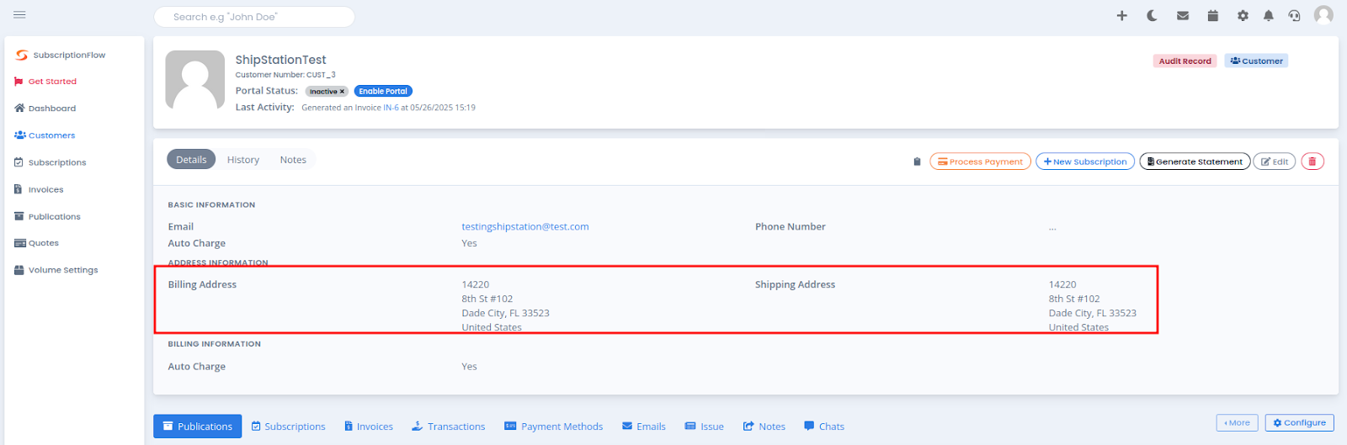
Task: Remove the Inactive portal status tag
Action: pyautogui.click(x=343, y=92)
